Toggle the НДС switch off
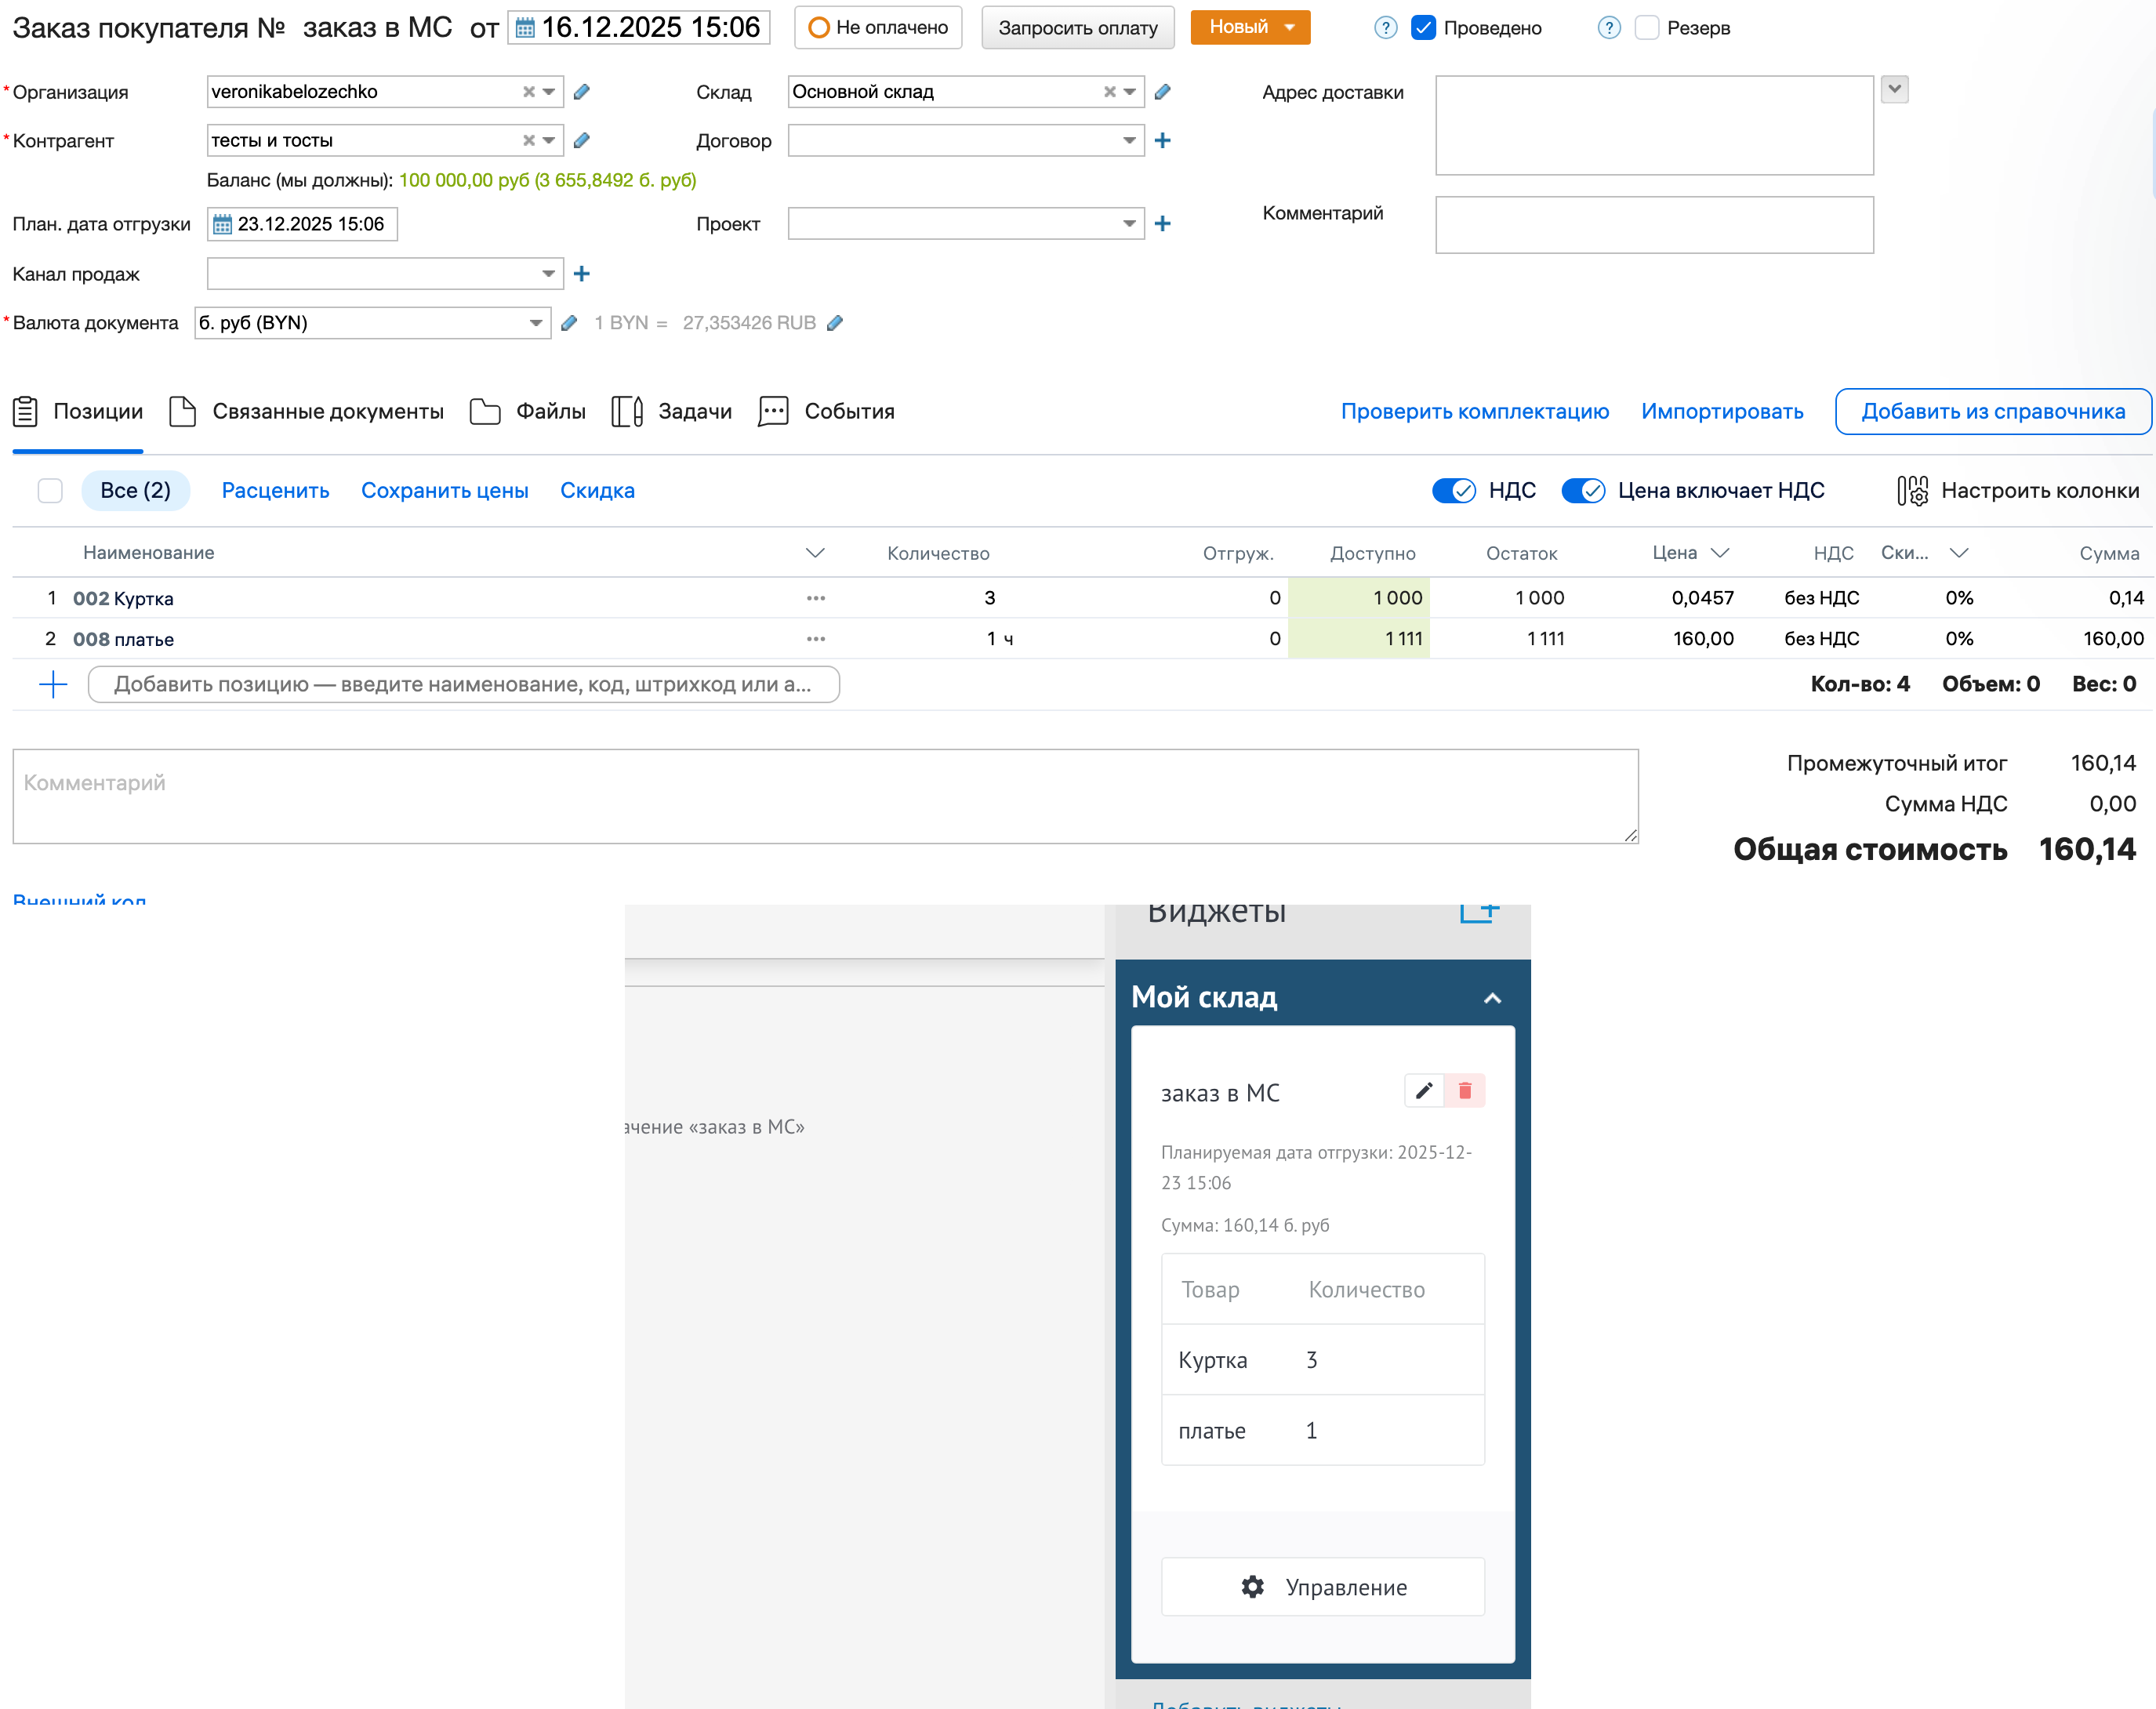 (1453, 491)
